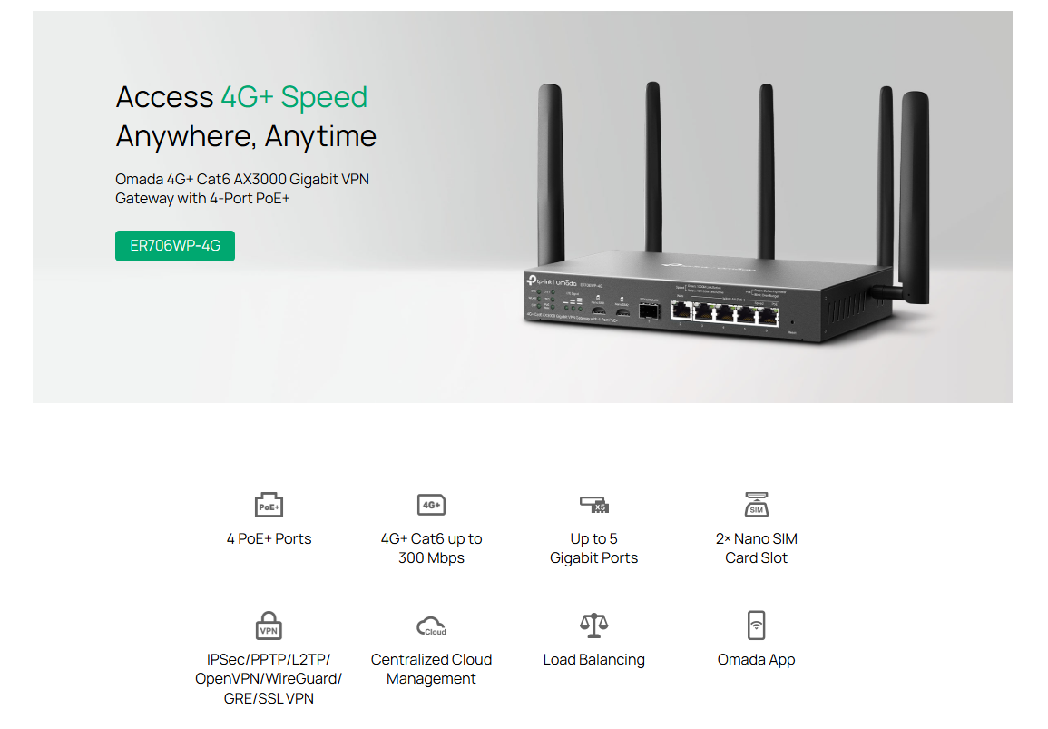
Task: Click the 'Omada App' label
Action: (756, 660)
